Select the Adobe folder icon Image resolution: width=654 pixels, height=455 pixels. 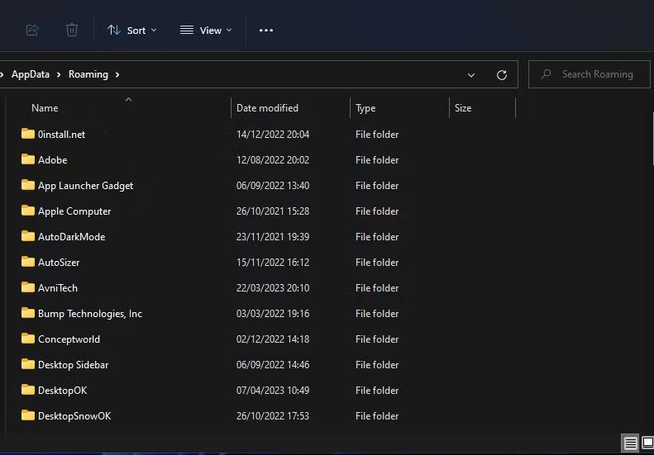pyautogui.click(x=28, y=159)
